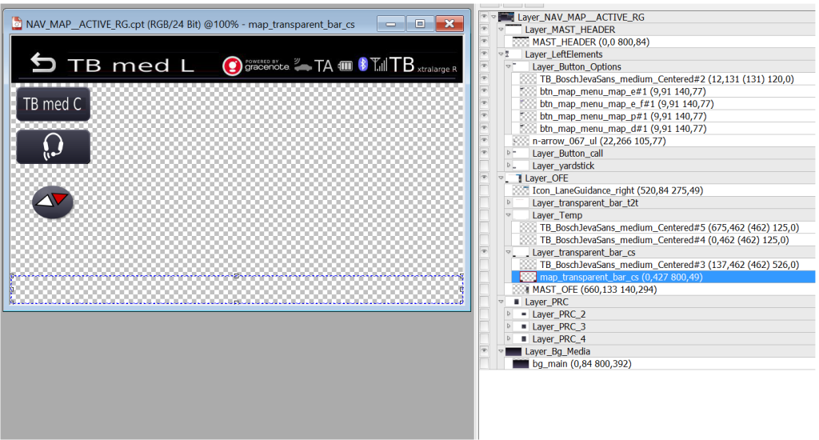Expand the Layer_Button_call group
The image size is (819, 440).
tap(509, 154)
